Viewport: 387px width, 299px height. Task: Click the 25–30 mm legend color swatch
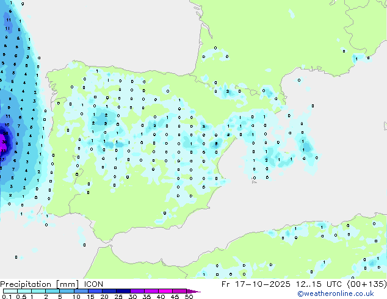pos(123,291)
